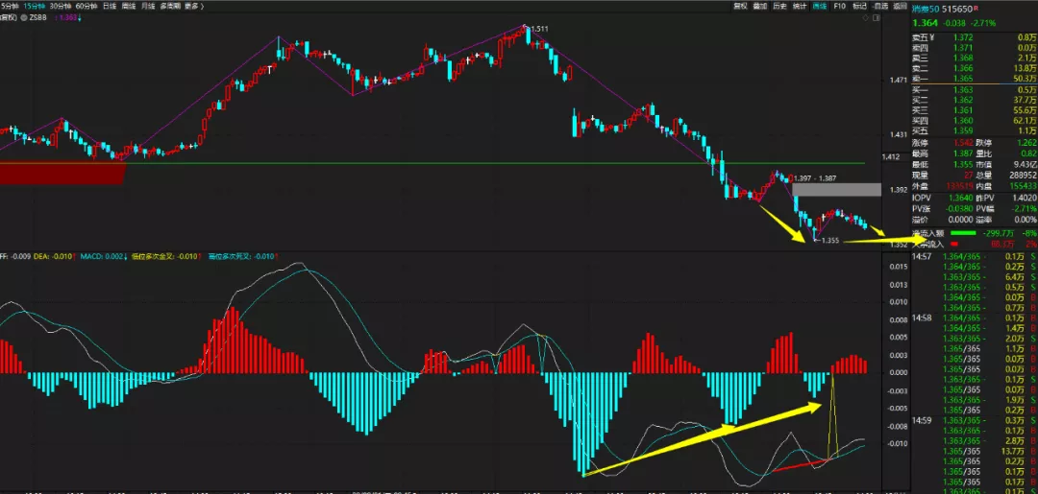Click the ZSBB indicator label
Viewport: 1038px width, 494px height.
(37, 17)
